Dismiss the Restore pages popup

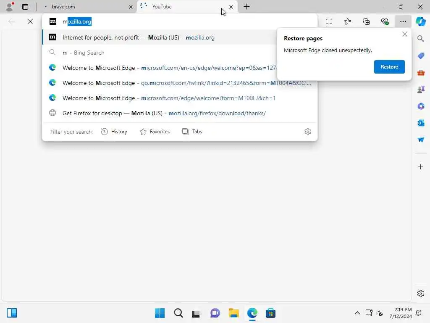coord(404,34)
